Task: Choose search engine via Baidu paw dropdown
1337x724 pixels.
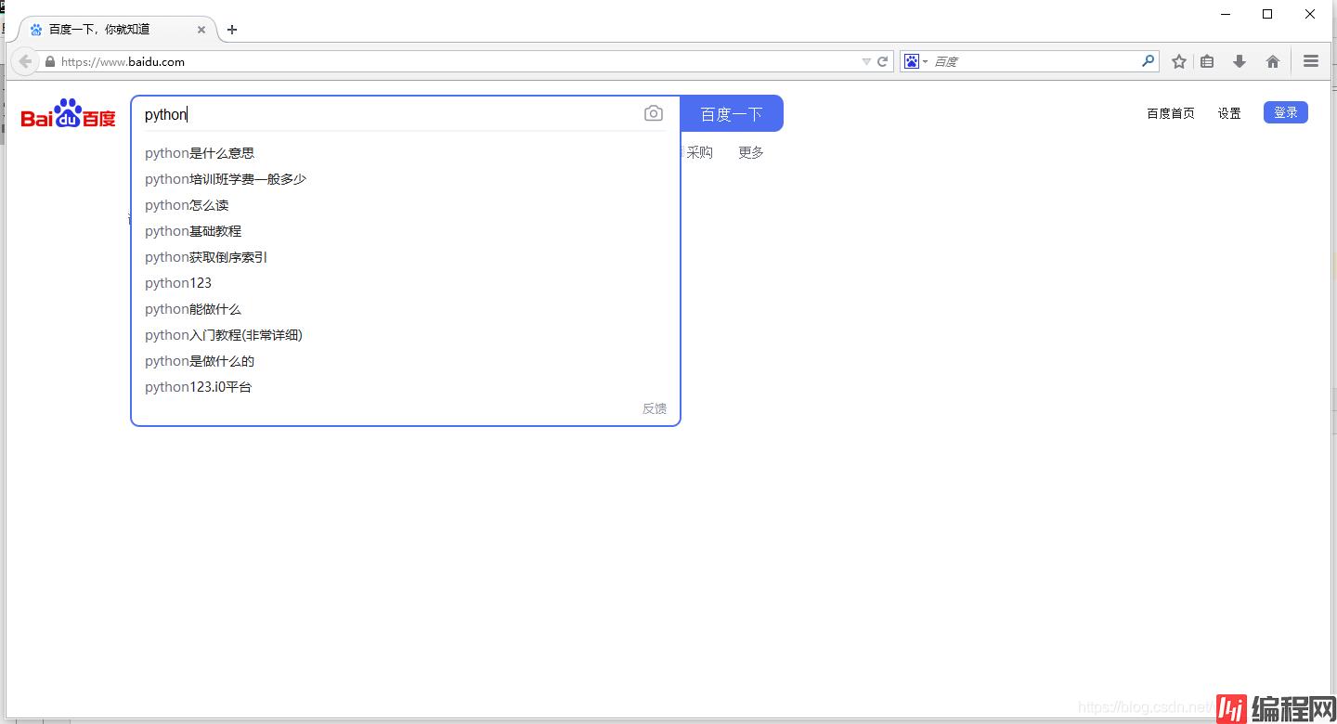Action: (x=915, y=61)
